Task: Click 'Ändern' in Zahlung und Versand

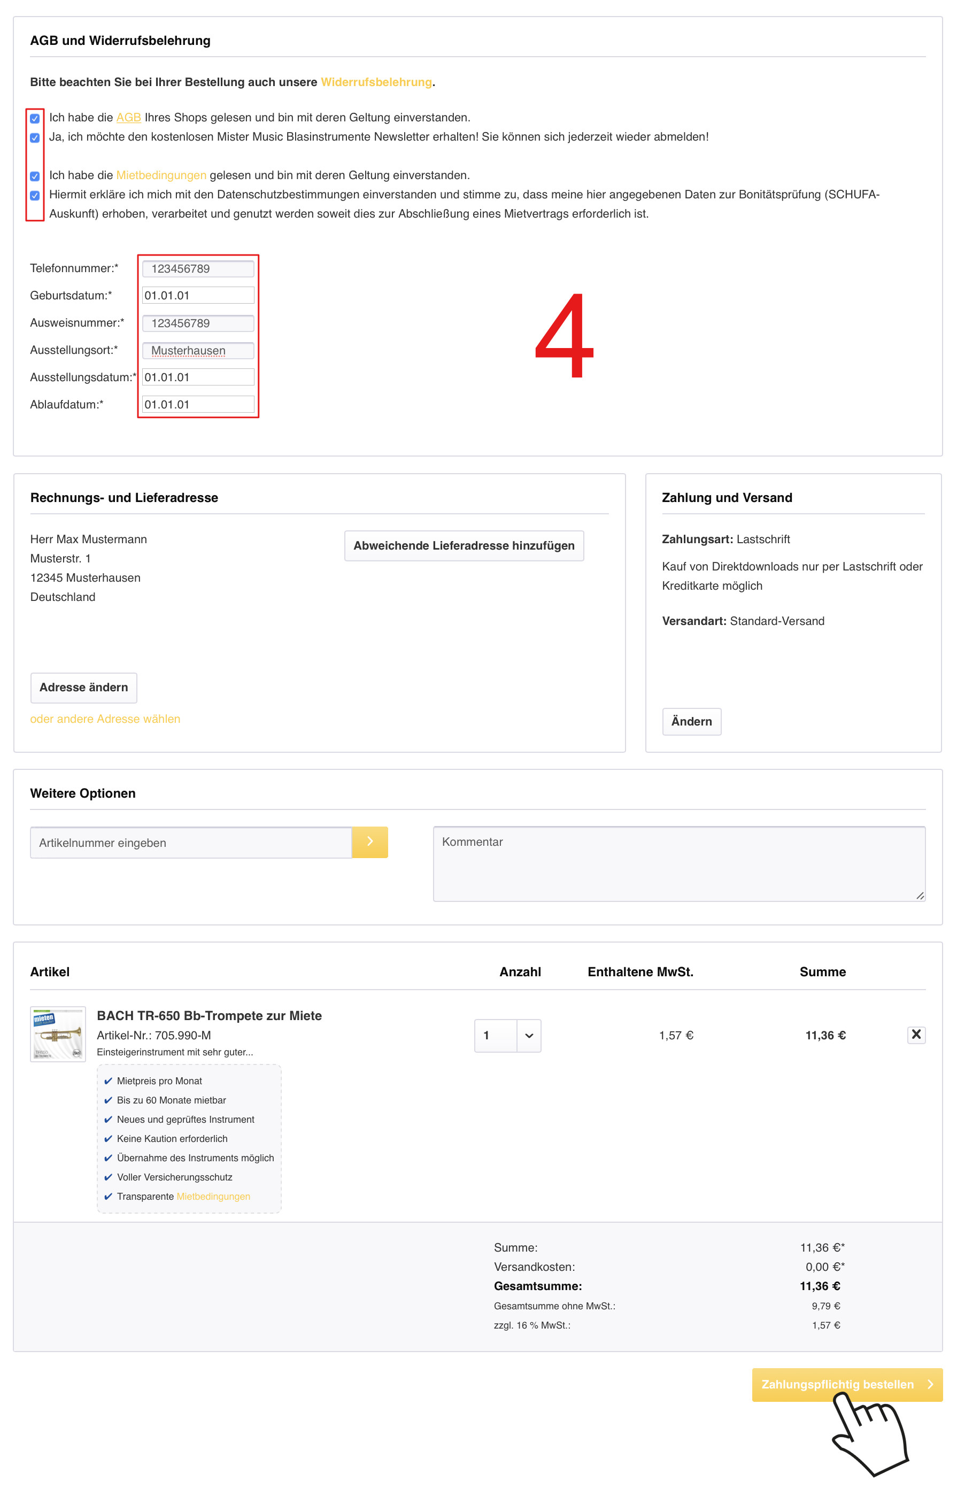Action: click(691, 721)
